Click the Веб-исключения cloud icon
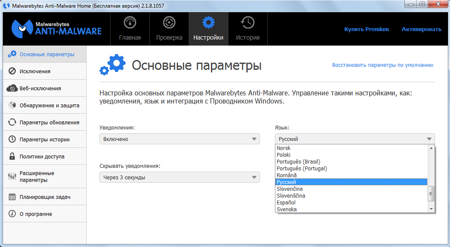The width and height of the screenshot is (450, 247). 12,89
